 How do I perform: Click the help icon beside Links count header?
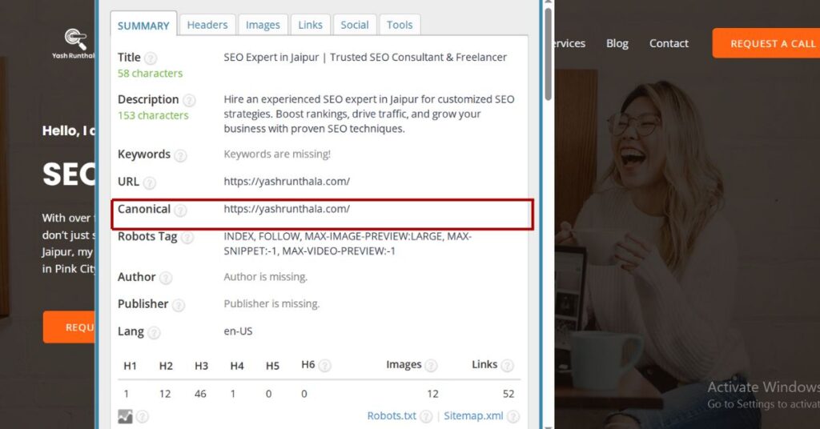click(x=507, y=365)
